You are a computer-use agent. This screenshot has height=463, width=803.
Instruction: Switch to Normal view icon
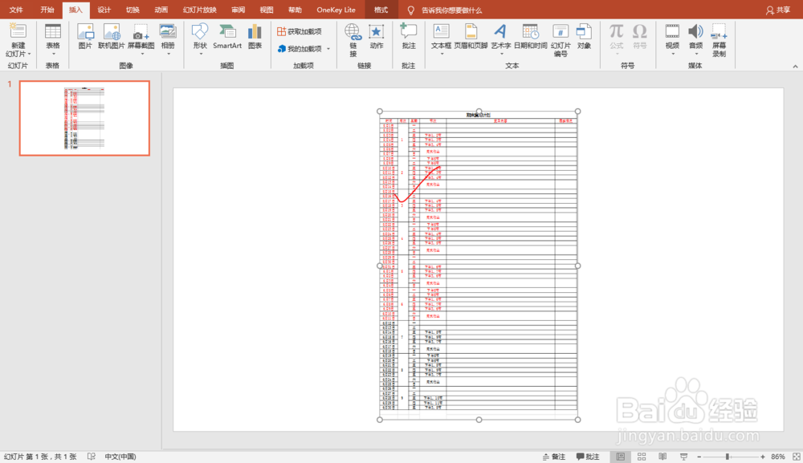click(621, 457)
